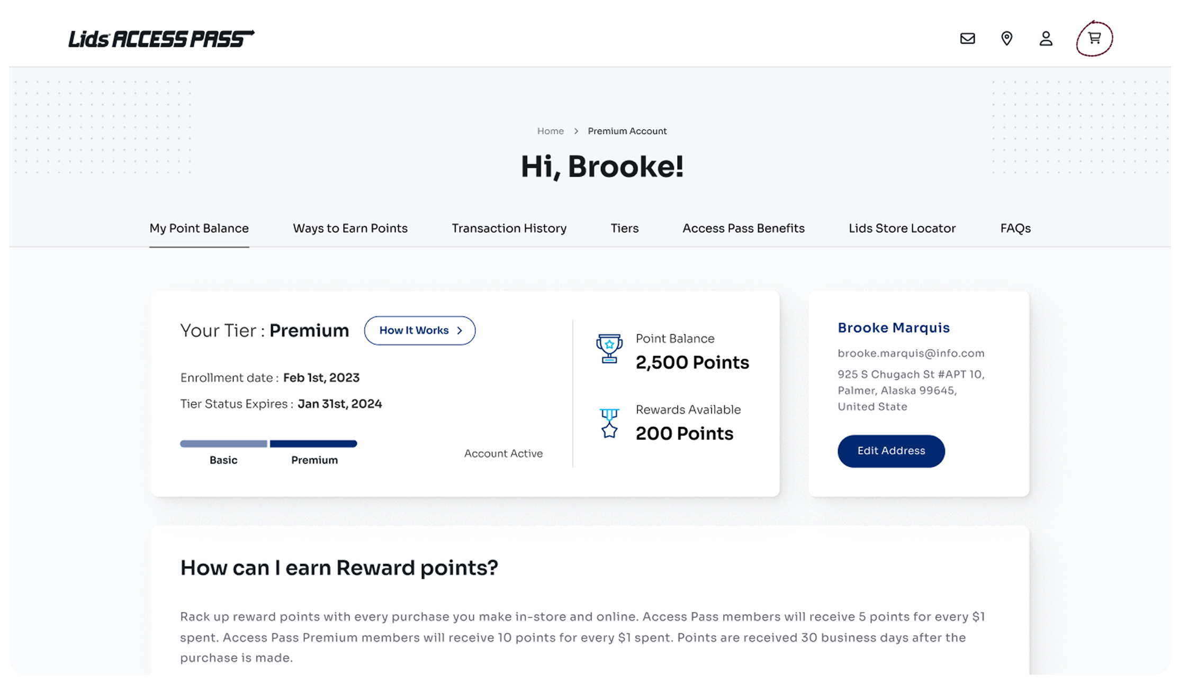Click the Point Balance trophy icon
Screen dimensions: 1179x683
(609, 349)
